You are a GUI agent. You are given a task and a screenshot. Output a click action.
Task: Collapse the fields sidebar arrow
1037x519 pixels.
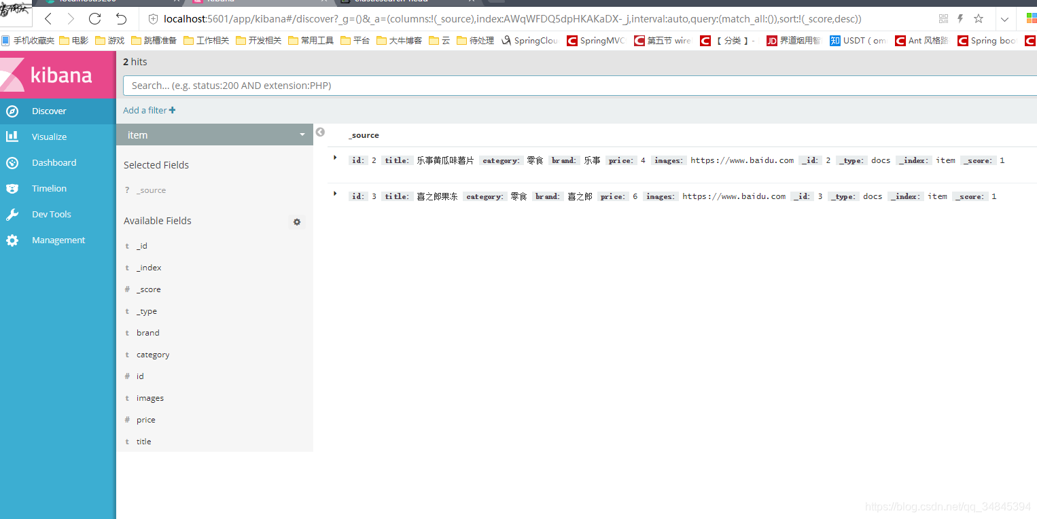click(x=320, y=132)
